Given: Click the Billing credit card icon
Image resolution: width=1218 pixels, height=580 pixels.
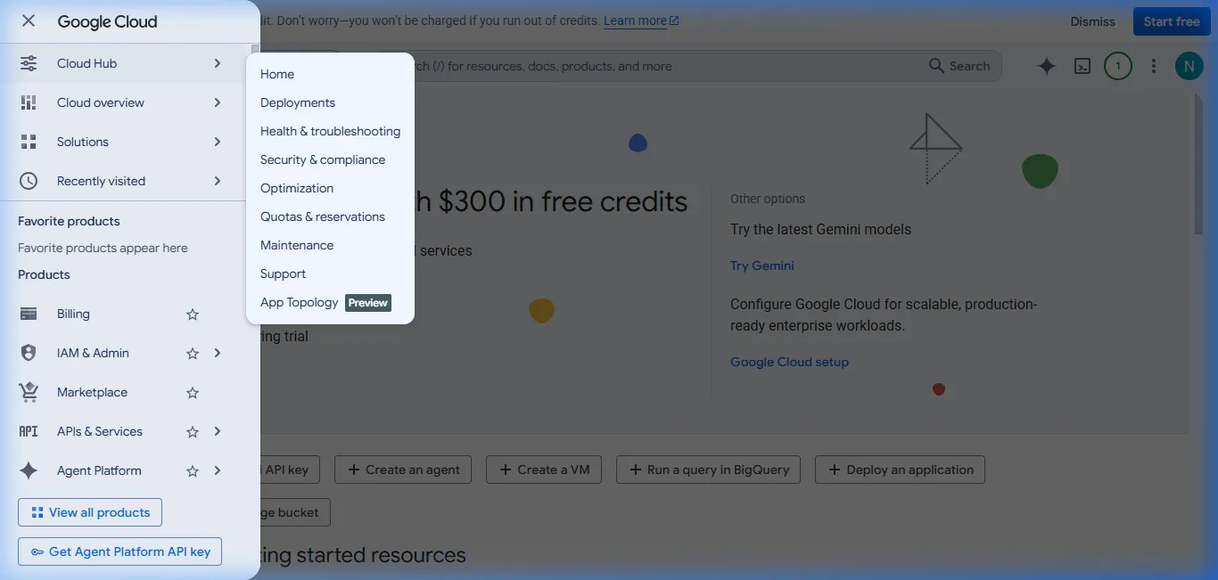Looking at the screenshot, I should click(x=29, y=314).
